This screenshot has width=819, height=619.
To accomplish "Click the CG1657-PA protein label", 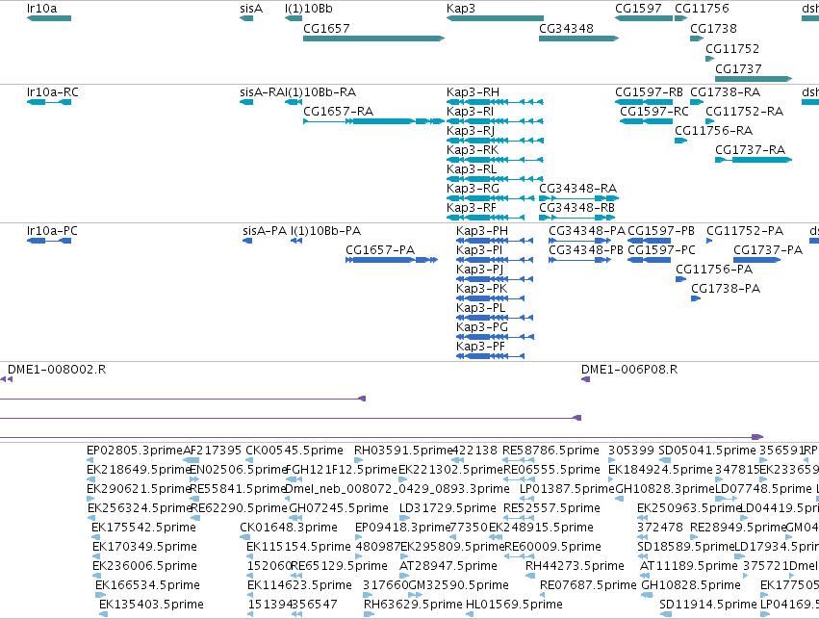I will [x=380, y=250].
